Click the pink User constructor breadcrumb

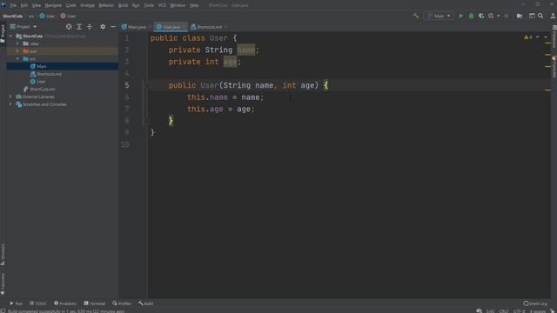click(x=68, y=16)
